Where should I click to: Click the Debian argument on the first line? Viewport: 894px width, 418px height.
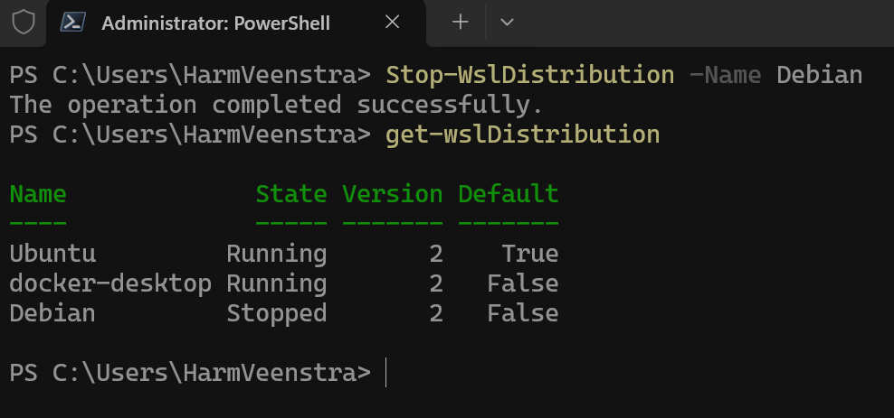click(x=819, y=74)
